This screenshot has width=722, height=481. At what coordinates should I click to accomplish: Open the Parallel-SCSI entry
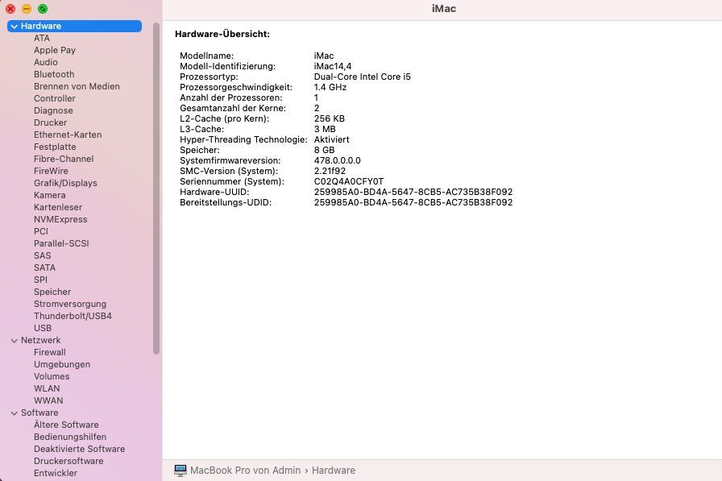click(61, 243)
